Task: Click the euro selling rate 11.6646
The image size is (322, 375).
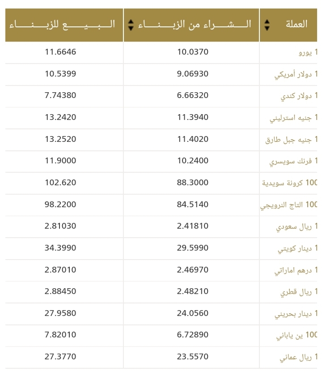Action: 60,52
